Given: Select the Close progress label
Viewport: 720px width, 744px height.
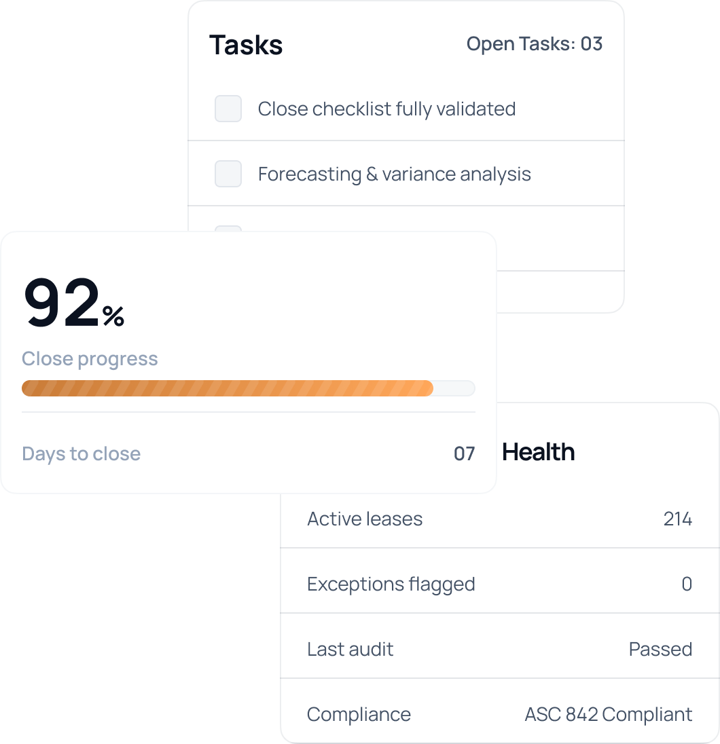Looking at the screenshot, I should (90, 358).
